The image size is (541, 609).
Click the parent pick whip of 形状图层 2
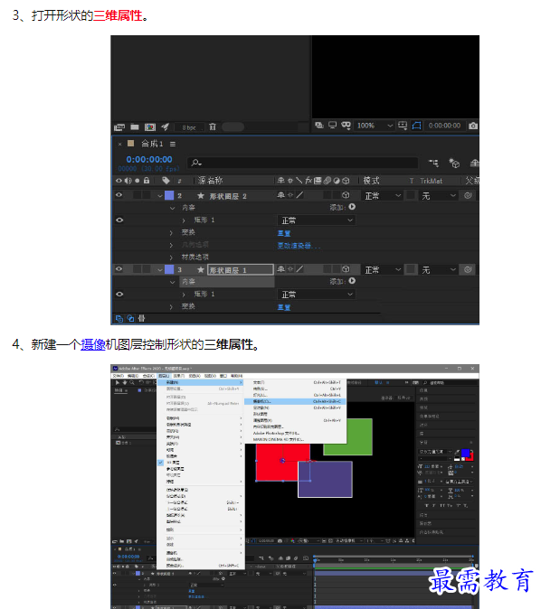coord(468,195)
